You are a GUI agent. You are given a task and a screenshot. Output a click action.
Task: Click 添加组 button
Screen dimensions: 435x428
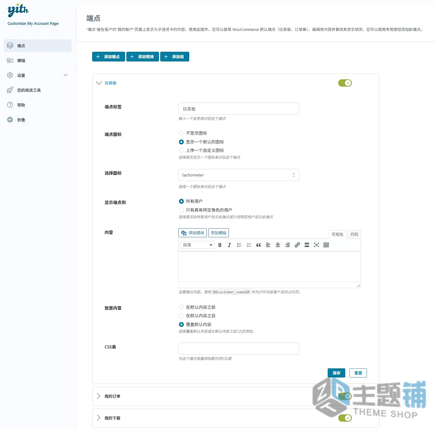(175, 57)
